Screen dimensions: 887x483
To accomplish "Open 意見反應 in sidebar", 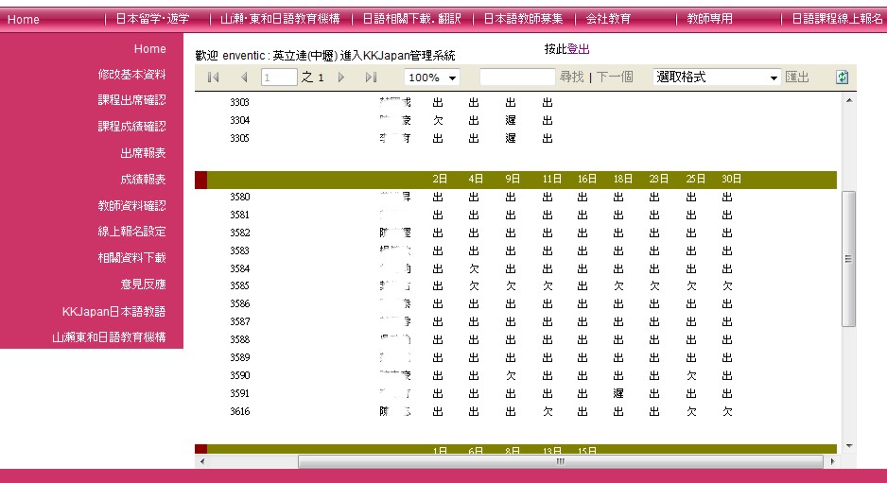I will 143,284.
